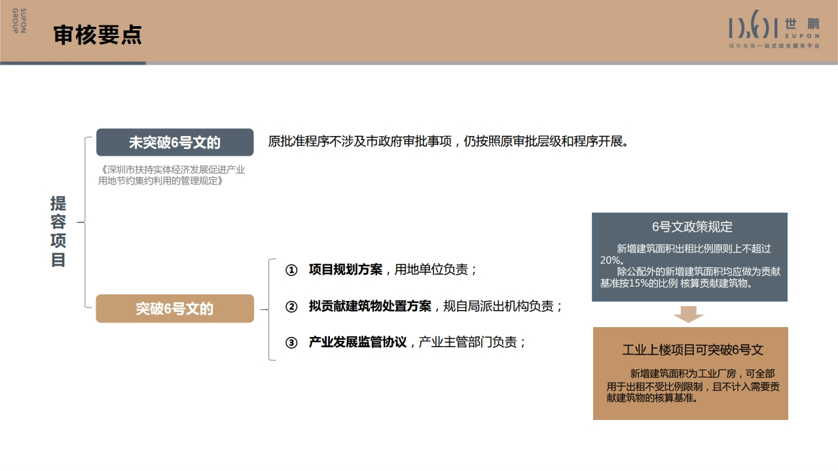
Task: Click the slide title 审核要点
Action: click(x=98, y=35)
